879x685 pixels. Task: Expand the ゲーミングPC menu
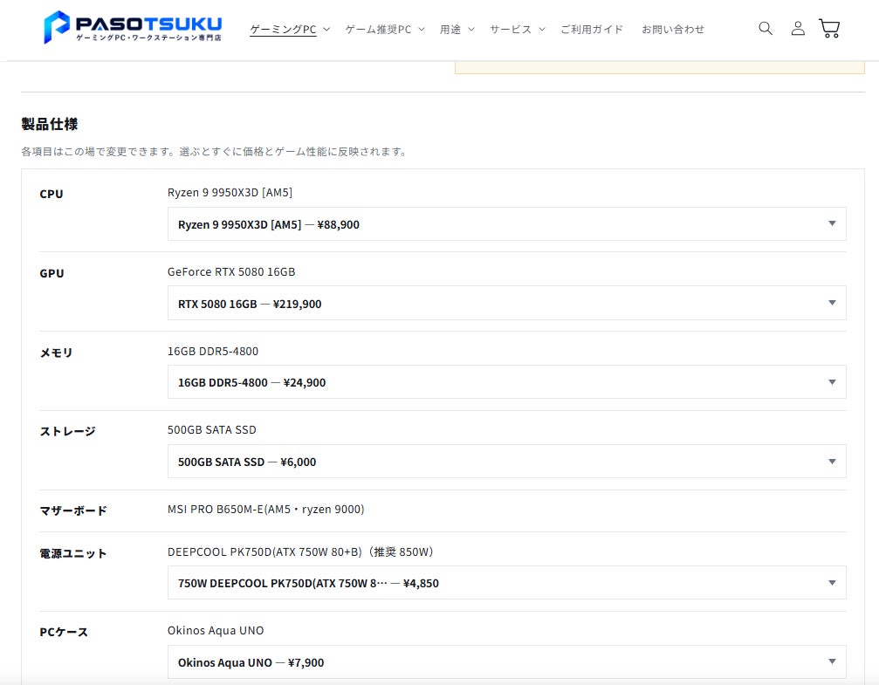[x=290, y=29]
